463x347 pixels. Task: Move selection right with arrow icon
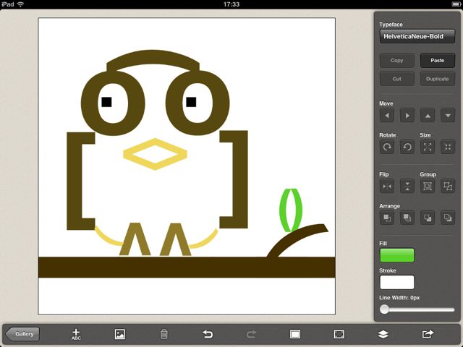407,116
